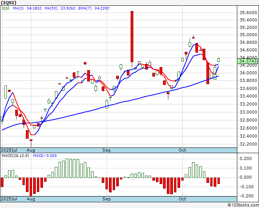
Task: Click 2025Jul on the MACD panel axis
Action: tap(9, 199)
